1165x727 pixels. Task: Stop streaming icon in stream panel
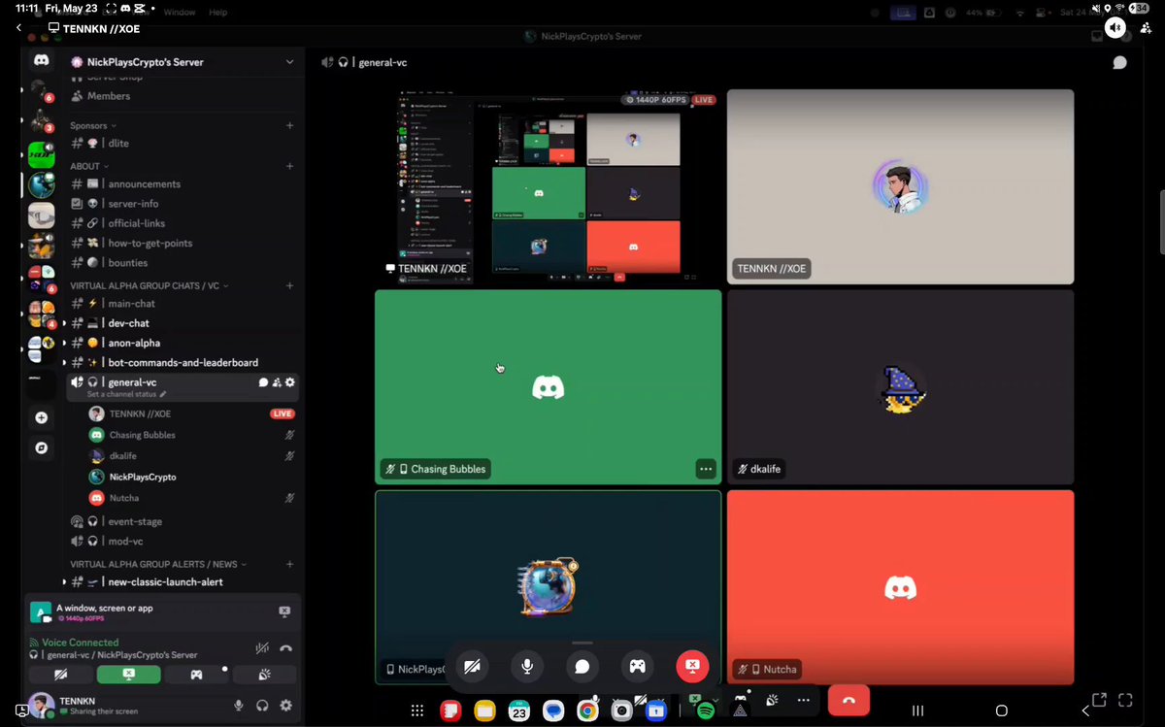pyautogui.click(x=284, y=611)
